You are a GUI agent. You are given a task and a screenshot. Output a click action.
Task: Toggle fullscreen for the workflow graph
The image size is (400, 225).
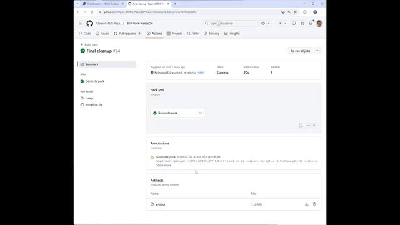click(x=301, y=126)
